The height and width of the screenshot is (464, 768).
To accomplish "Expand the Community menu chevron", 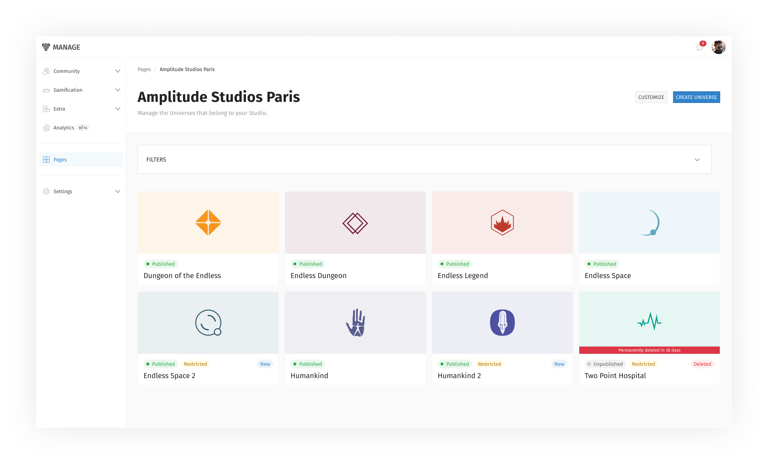I will tap(118, 71).
